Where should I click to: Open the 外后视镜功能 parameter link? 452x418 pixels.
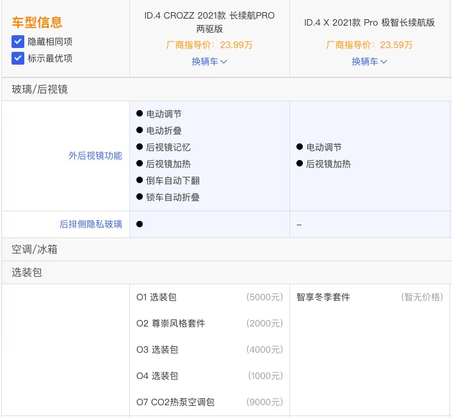[95, 156]
